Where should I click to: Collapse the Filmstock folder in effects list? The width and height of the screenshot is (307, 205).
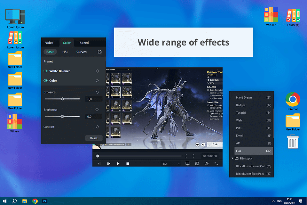(232, 159)
